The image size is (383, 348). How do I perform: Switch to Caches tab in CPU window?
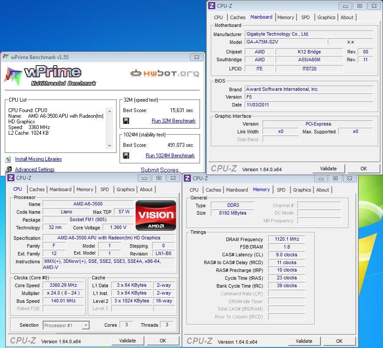[x=37, y=189]
